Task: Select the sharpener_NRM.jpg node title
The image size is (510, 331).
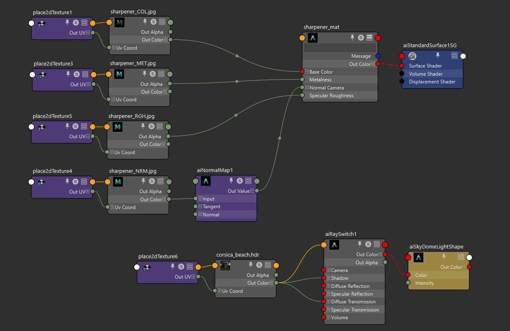Action: [x=133, y=171]
